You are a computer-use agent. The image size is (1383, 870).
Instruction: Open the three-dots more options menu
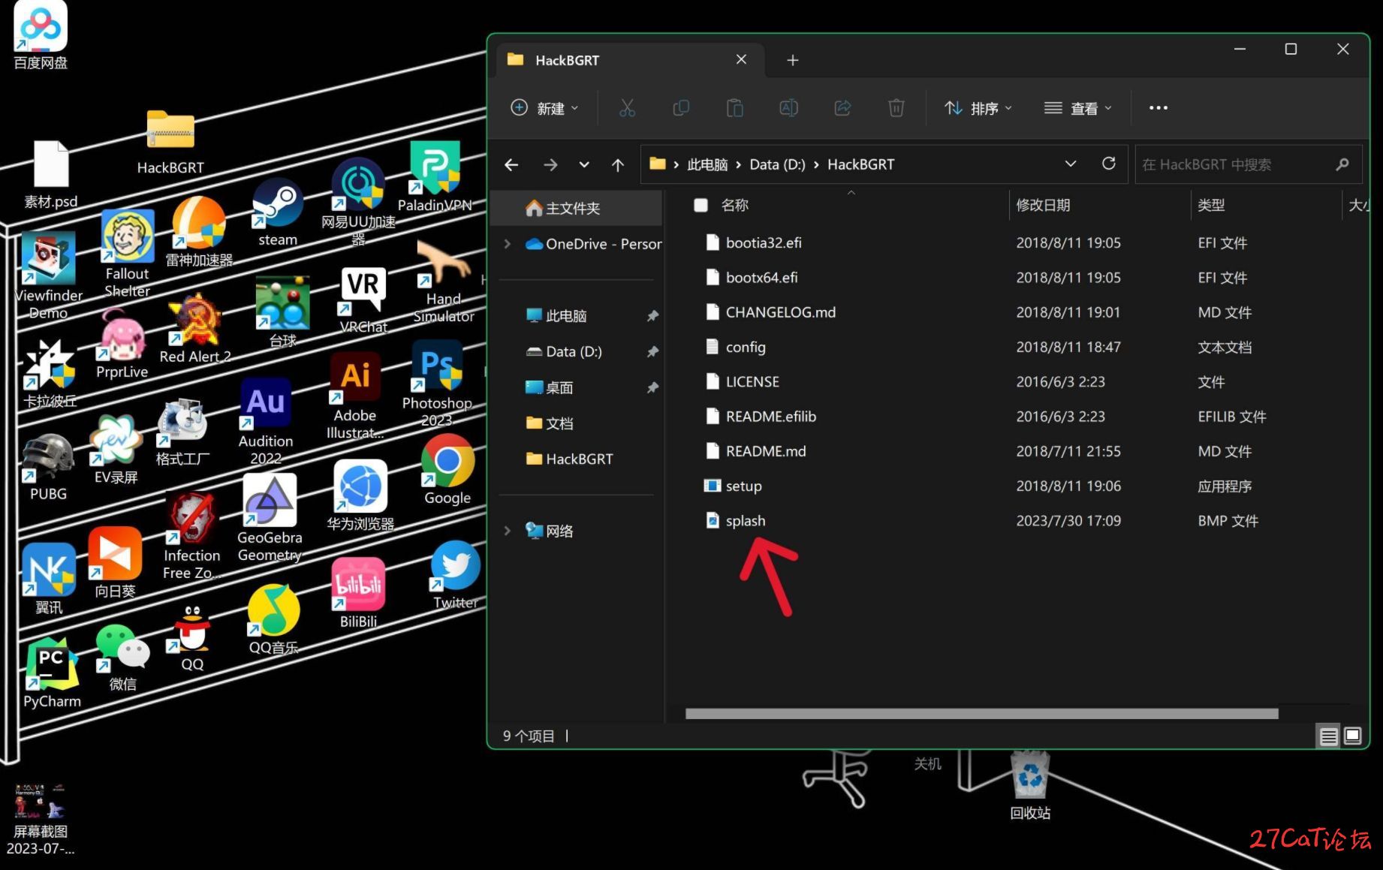(1159, 108)
